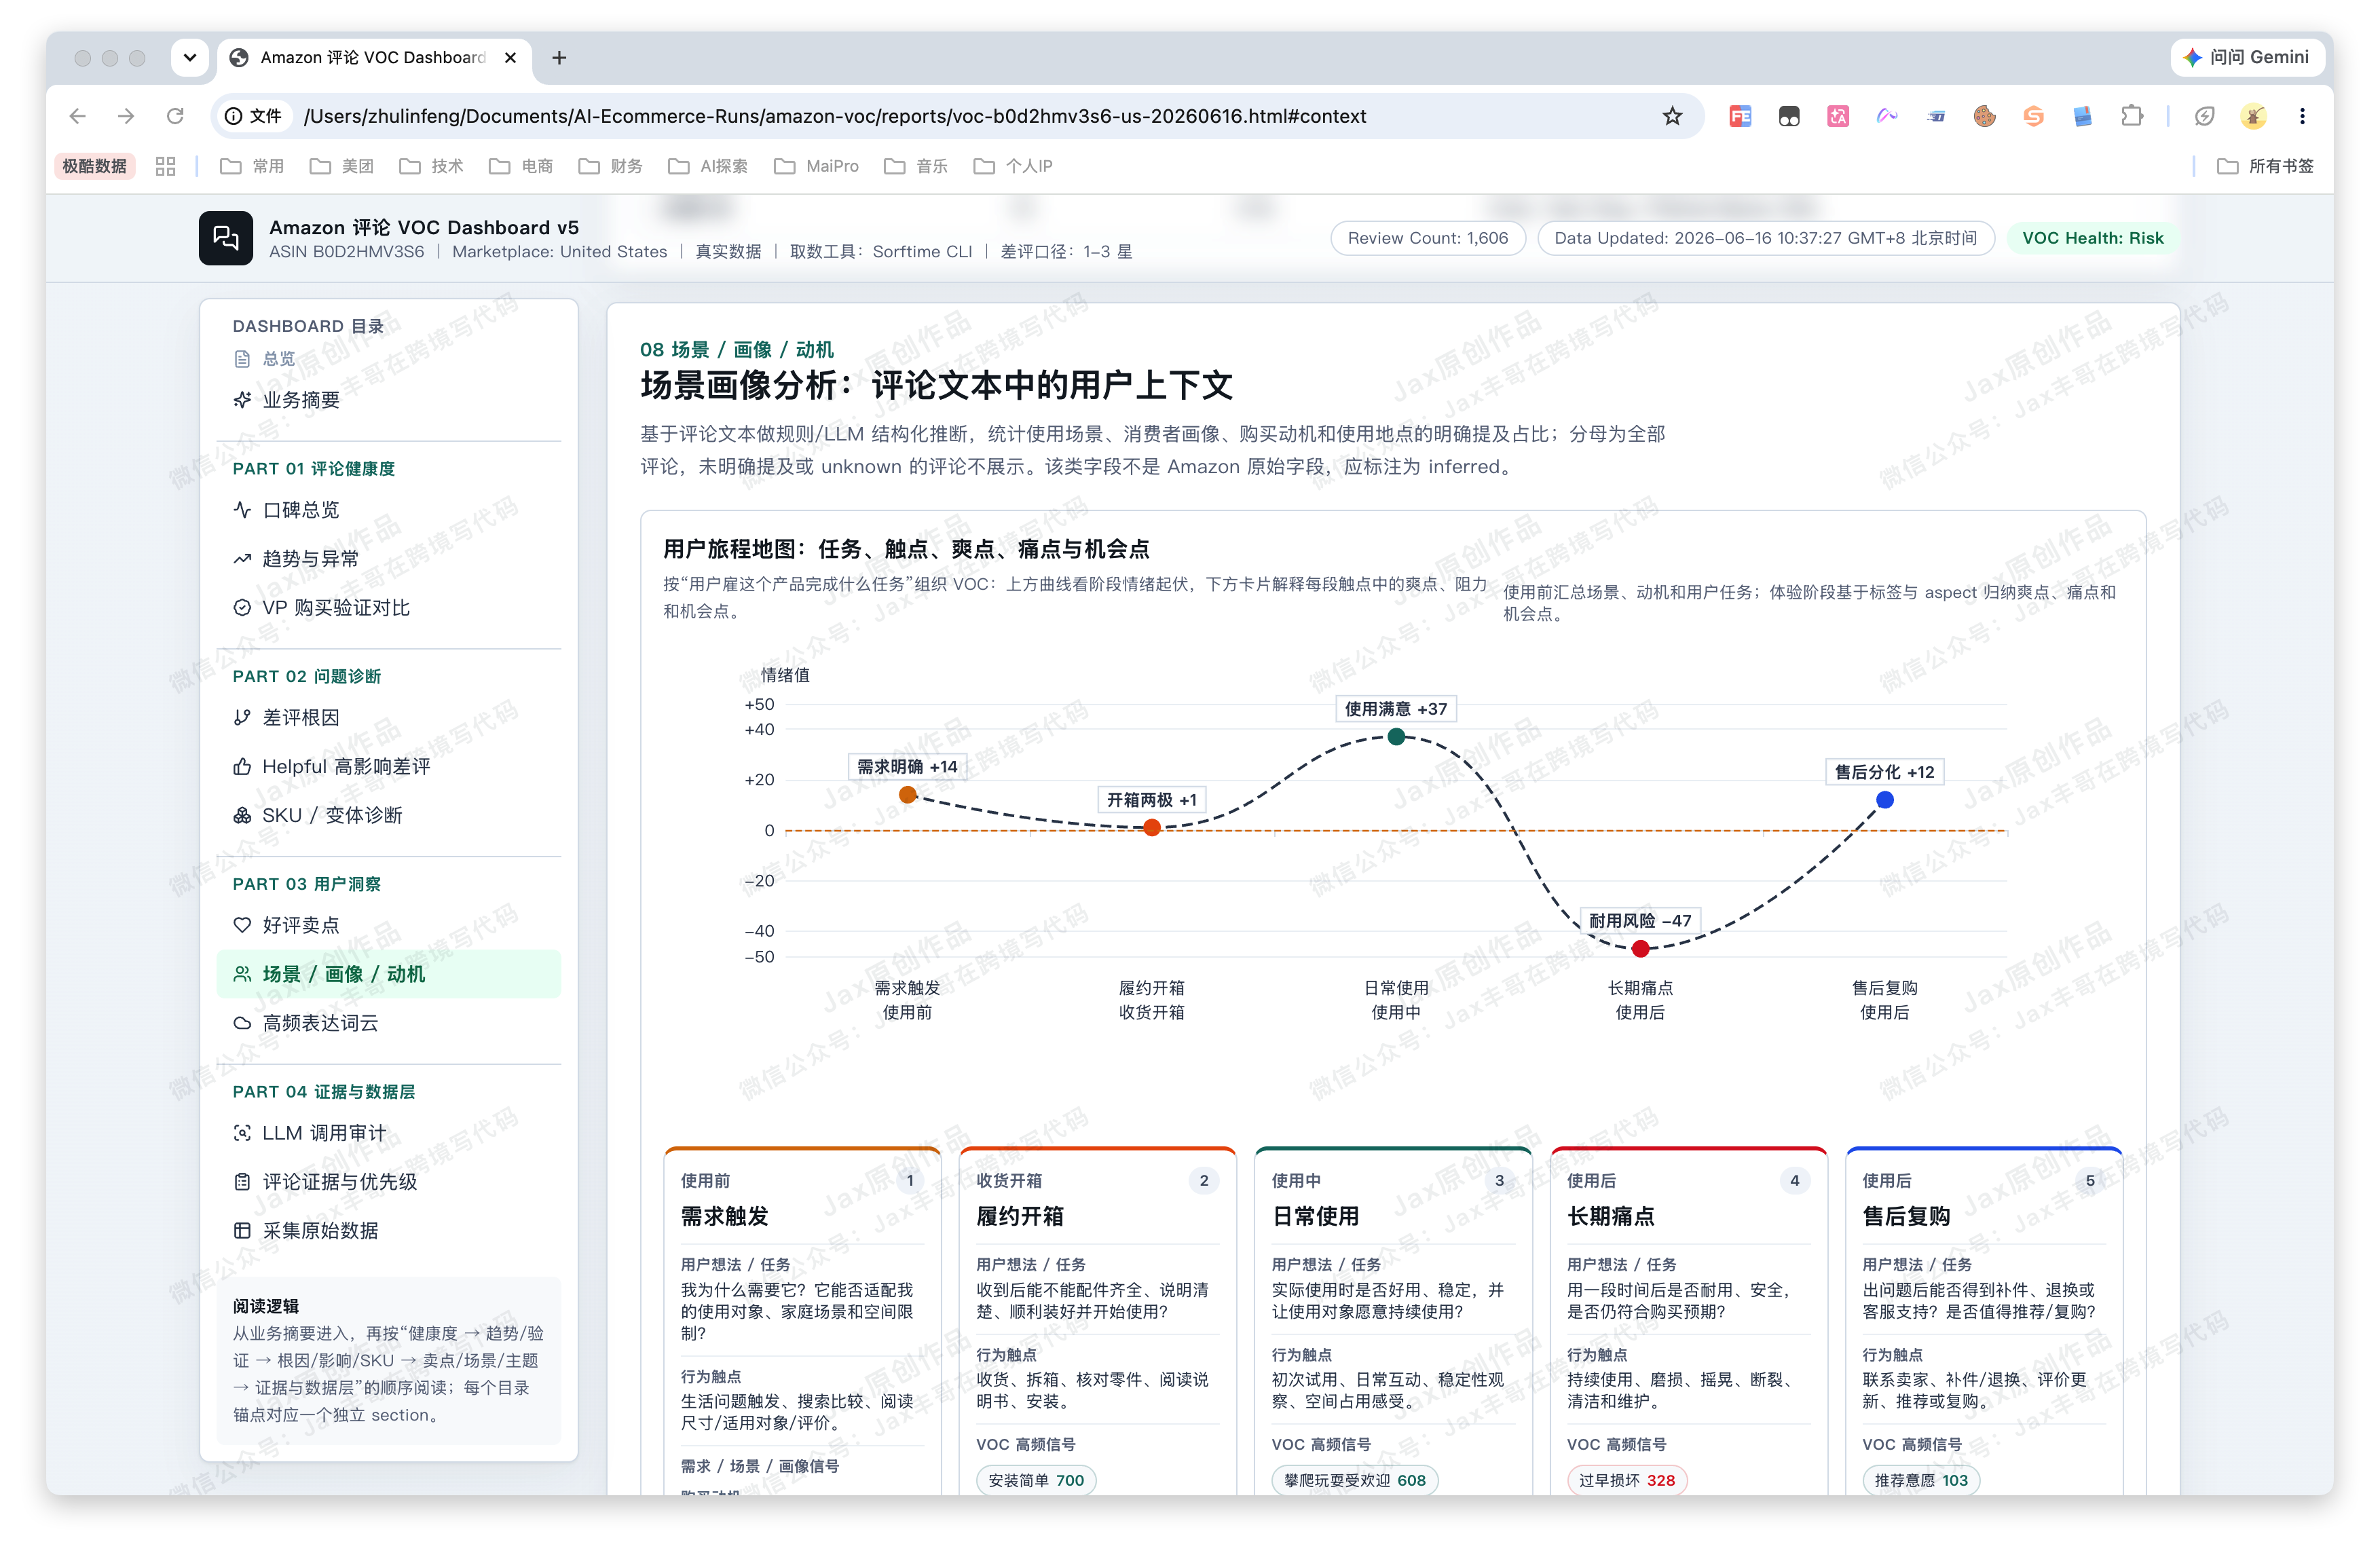Bookmark page with the star icon
Viewport: 2380px width, 1557px height.
(x=1672, y=116)
